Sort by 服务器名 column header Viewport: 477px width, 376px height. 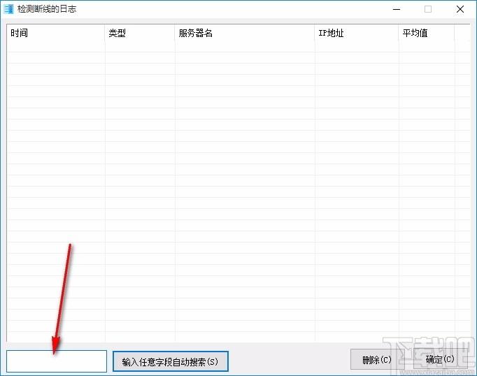[x=245, y=33]
